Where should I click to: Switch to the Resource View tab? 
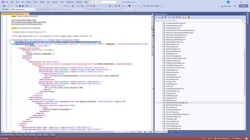pyautogui.click(x=182, y=132)
